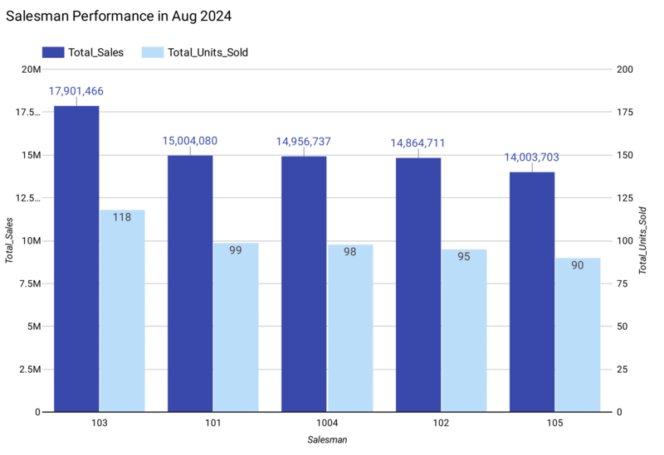Screen dimensions: 664x455
Task: Click the x-axis label 101
Action: click(213, 423)
